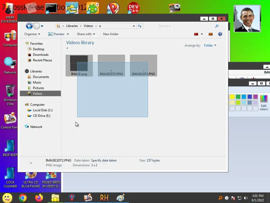Select the IMAGE1073.PNG file

pos(143,66)
